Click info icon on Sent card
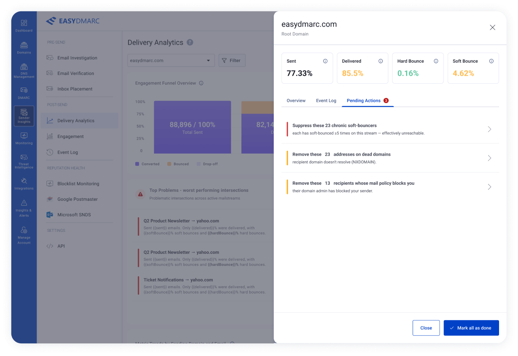The height and width of the screenshot is (356, 518). coord(325,61)
